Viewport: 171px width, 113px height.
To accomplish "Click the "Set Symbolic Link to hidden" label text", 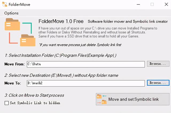I will (35, 103).
